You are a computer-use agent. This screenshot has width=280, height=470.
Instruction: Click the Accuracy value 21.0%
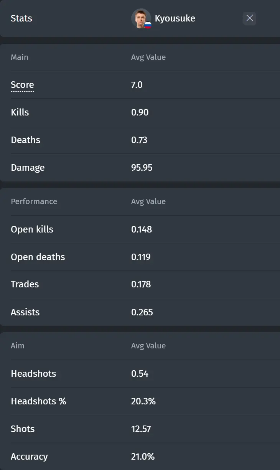tap(143, 456)
